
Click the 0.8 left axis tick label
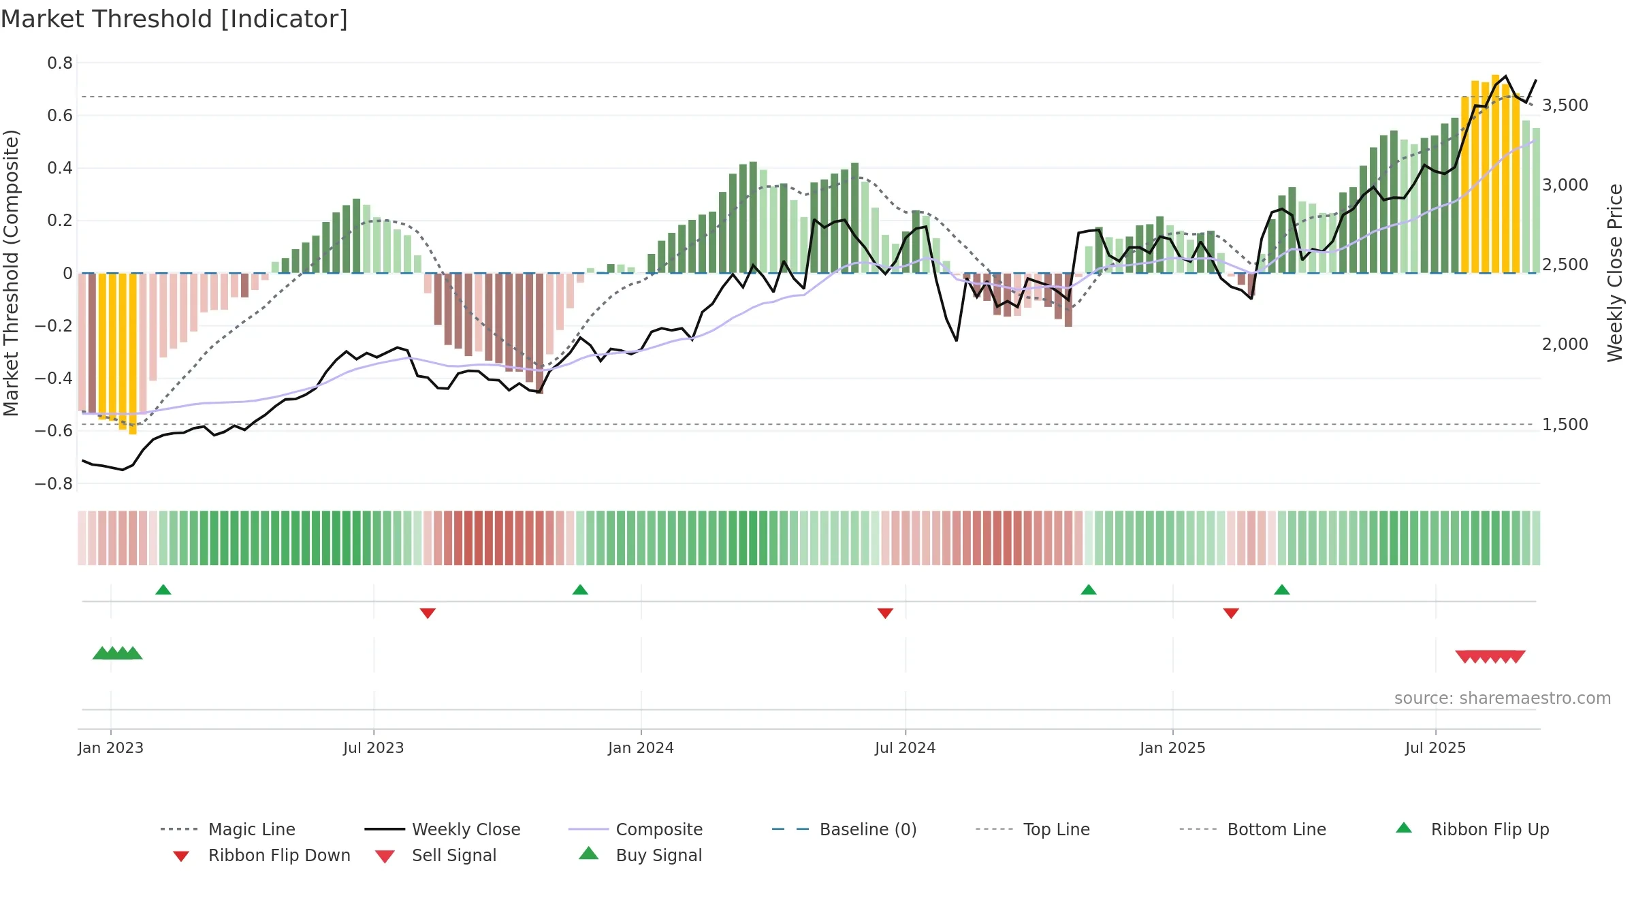(x=60, y=63)
